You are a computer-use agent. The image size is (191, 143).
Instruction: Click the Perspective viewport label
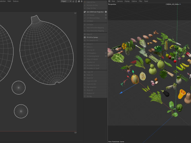[112, 4]
